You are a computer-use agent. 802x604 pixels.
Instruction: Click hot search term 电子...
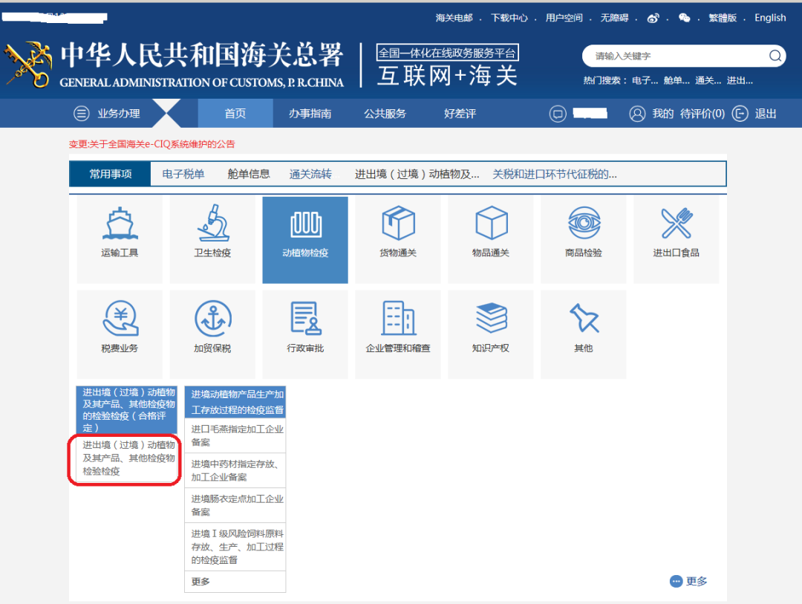pyautogui.click(x=645, y=80)
